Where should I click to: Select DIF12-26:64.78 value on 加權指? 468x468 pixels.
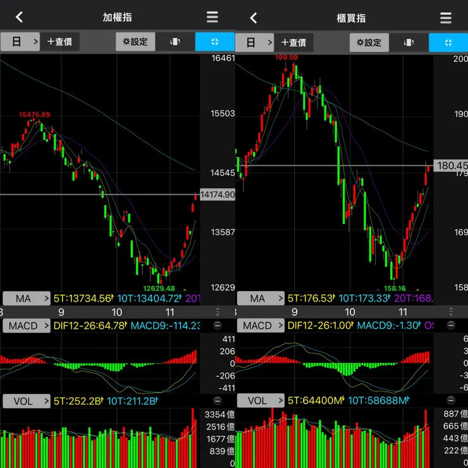click(x=90, y=326)
